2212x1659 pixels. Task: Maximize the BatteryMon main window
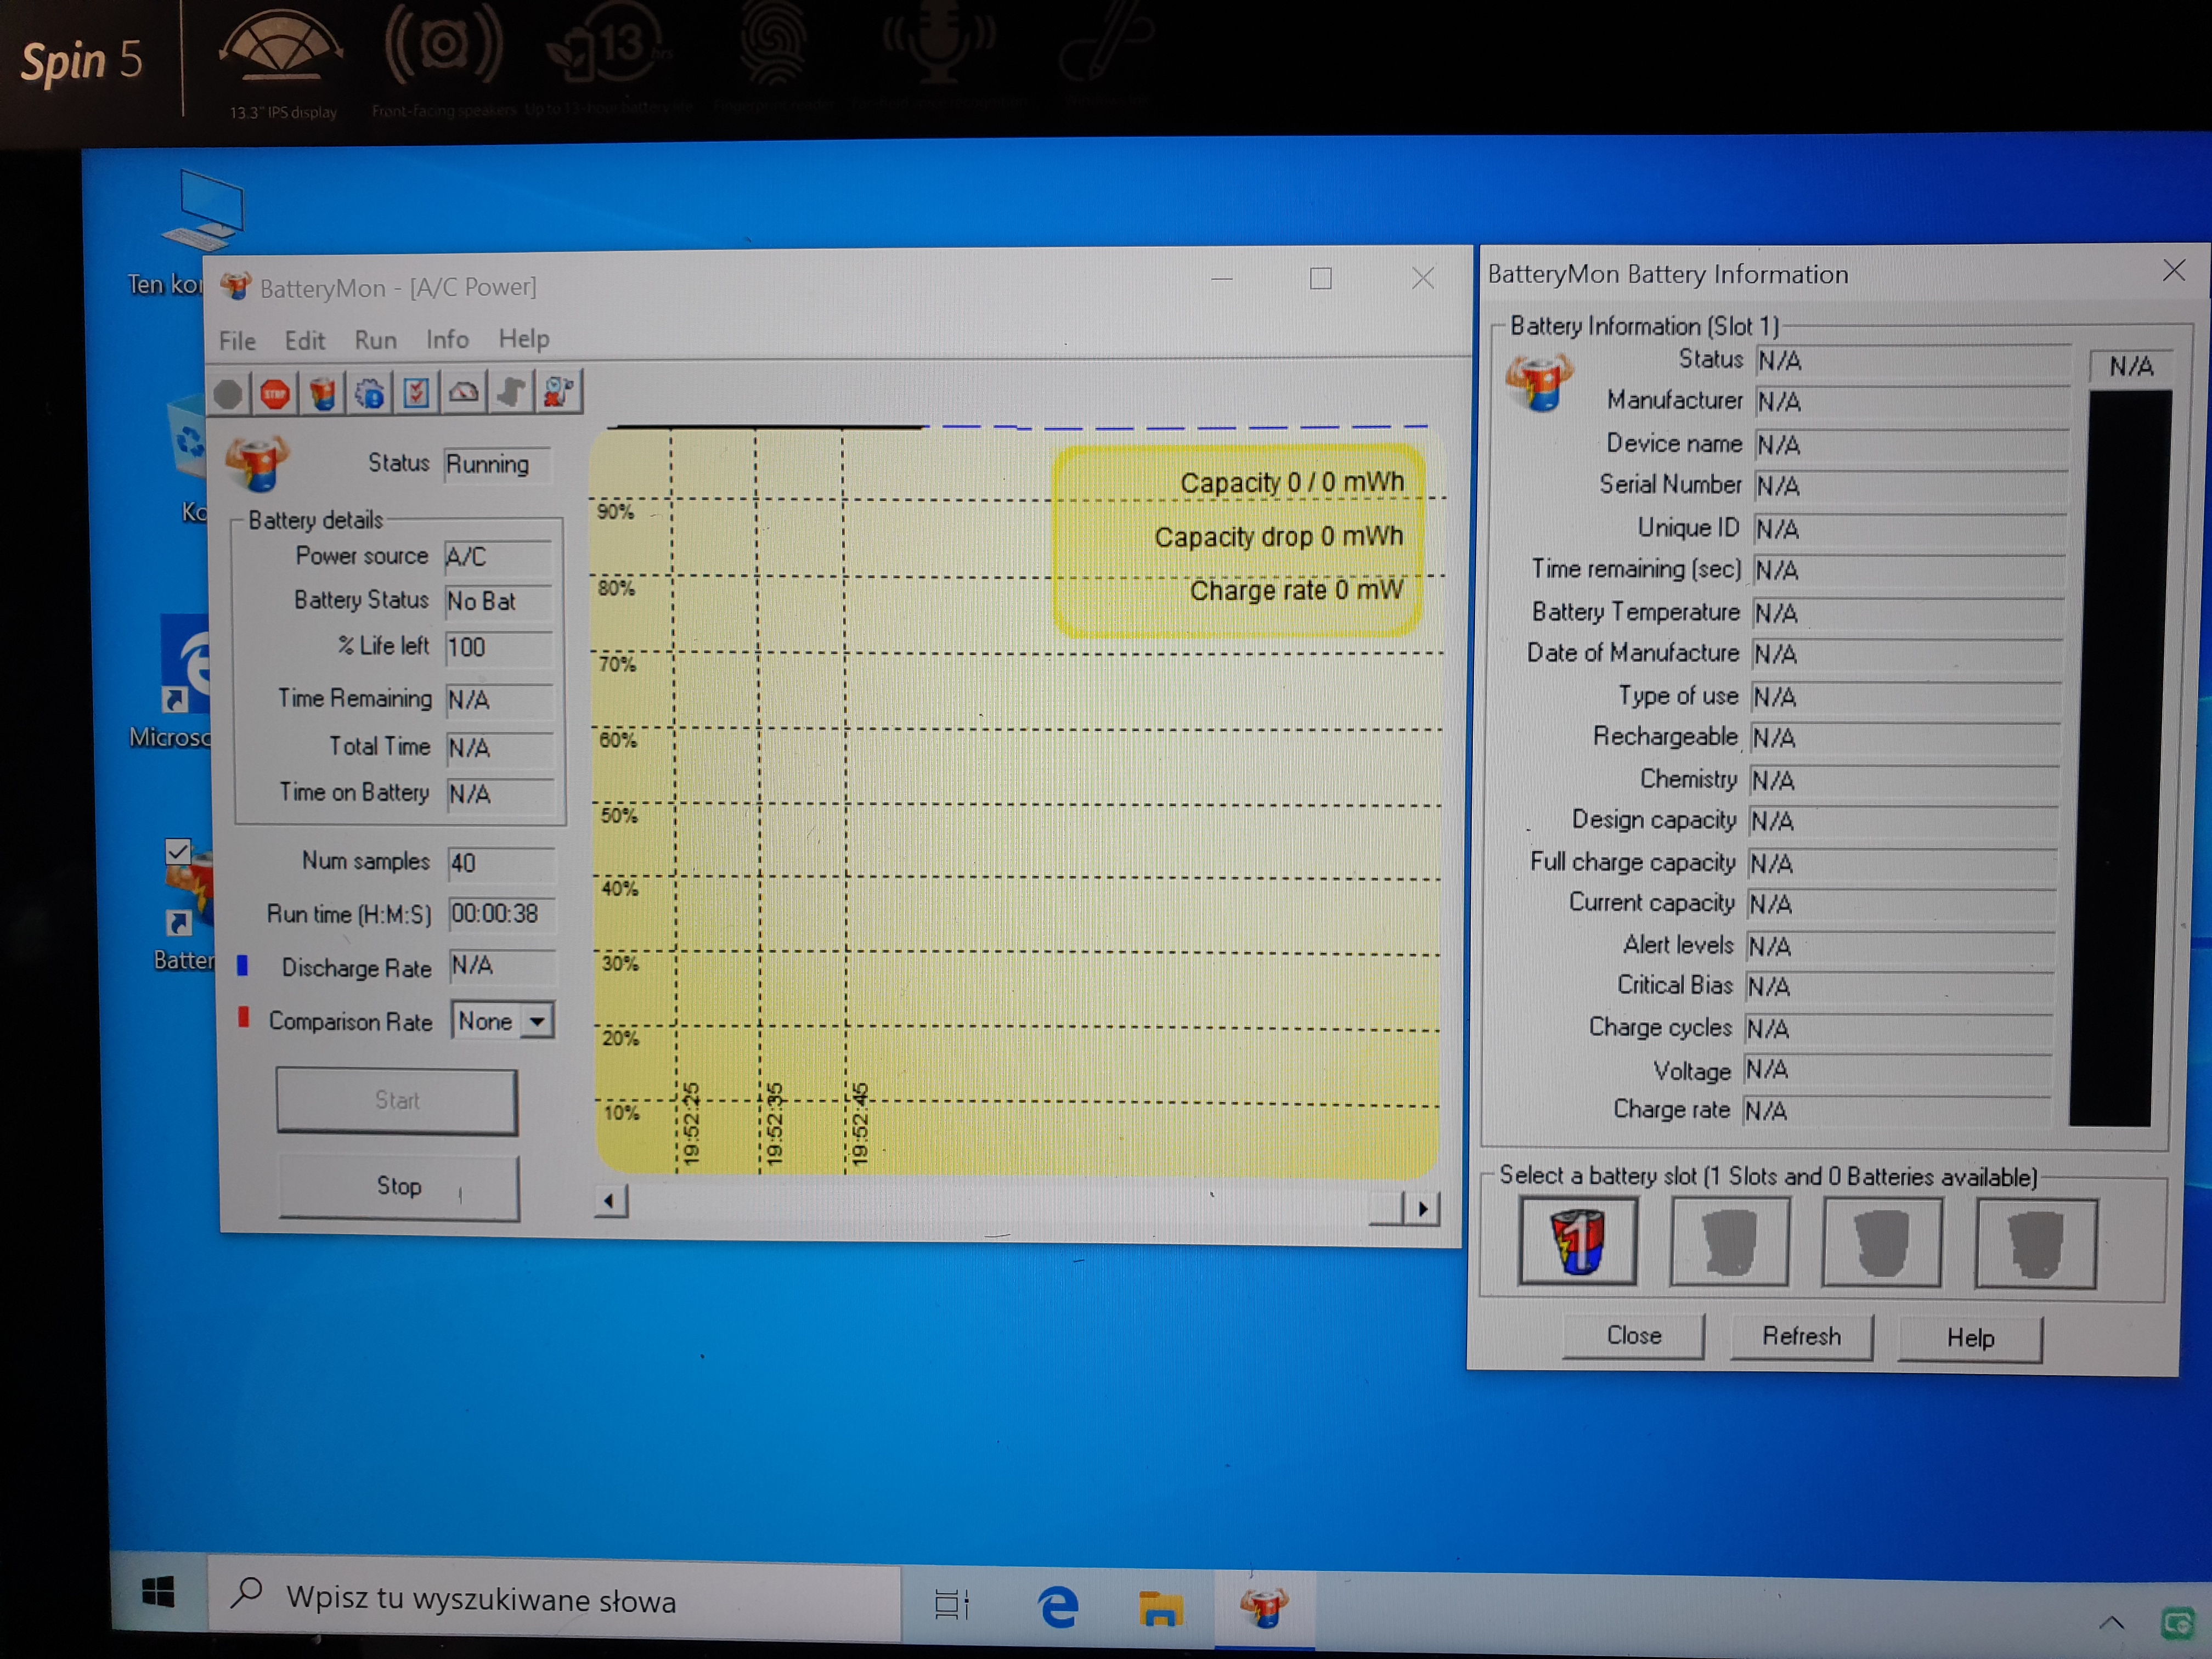pyautogui.click(x=1320, y=278)
